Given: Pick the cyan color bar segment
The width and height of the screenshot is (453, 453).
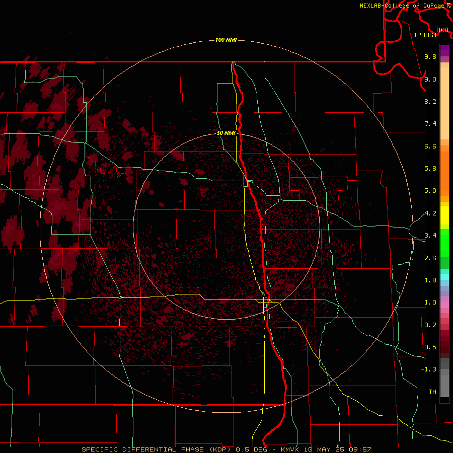Looking at the screenshot, I should point(444,277).
